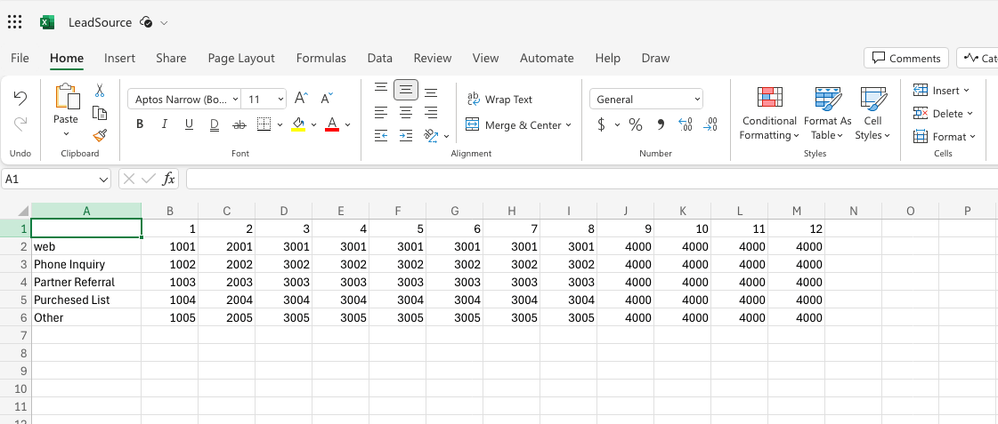998x424 pixels.
Task: Click the Align Right icon
Action: pyautogui.click(x=431, y=113)
